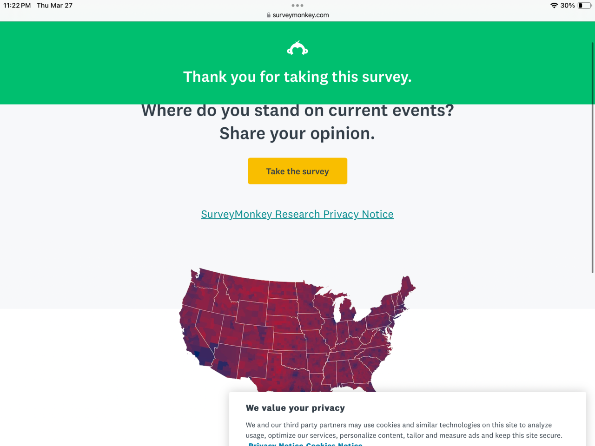Click the Share your opinion text
This screenshot has height=446, width=595.
pyautogui.click(x=297, y=133)
